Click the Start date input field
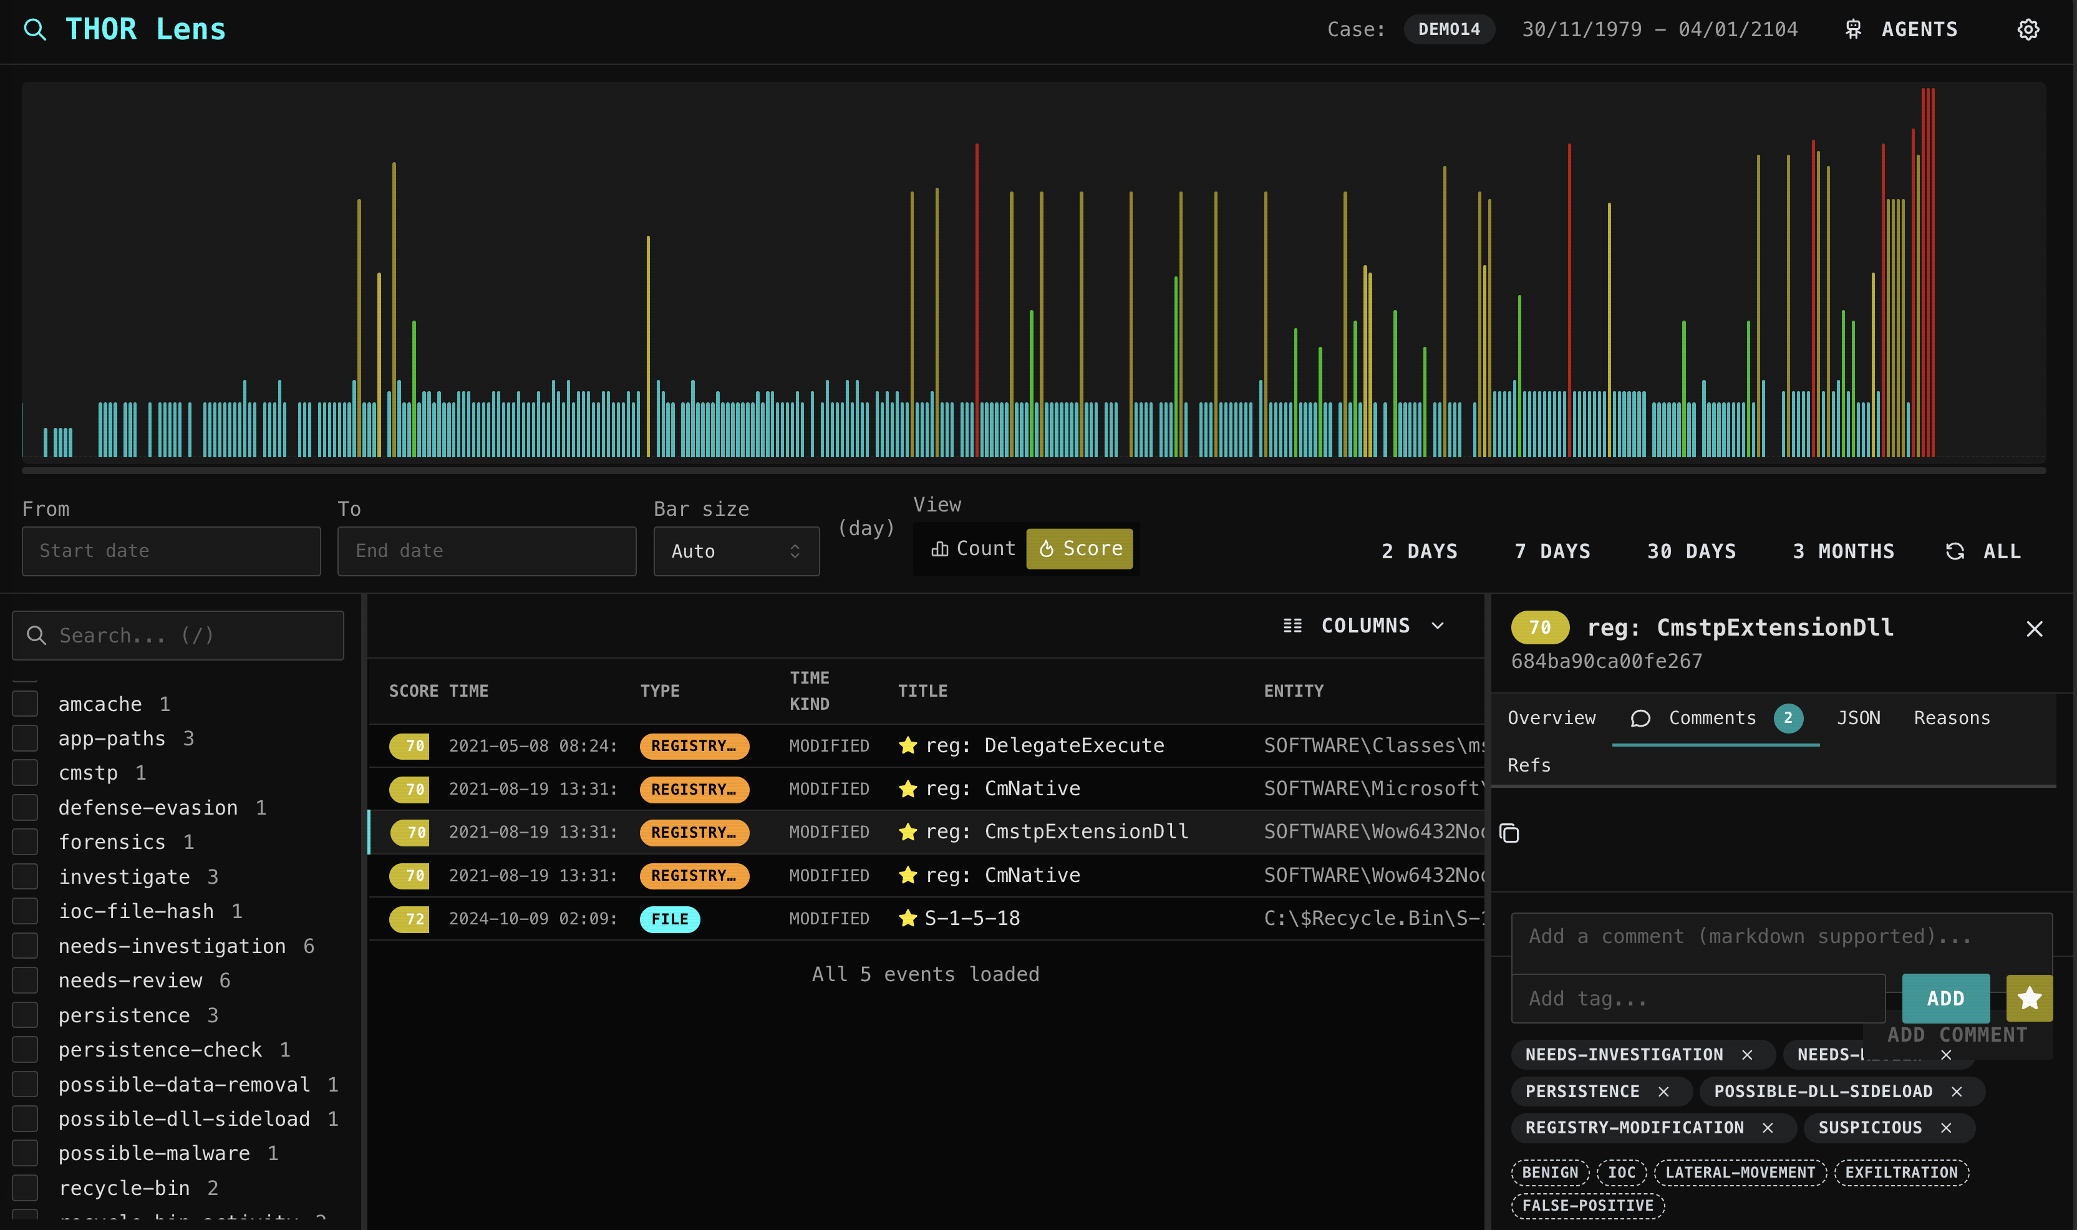2077x1230 pixels. pyautogui.click(x=171, y=551)
